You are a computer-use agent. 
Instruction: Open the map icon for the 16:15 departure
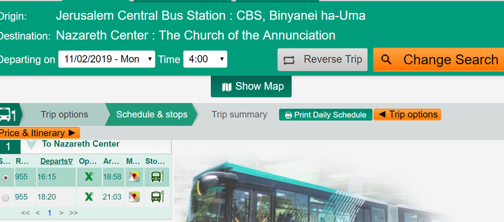134,177
